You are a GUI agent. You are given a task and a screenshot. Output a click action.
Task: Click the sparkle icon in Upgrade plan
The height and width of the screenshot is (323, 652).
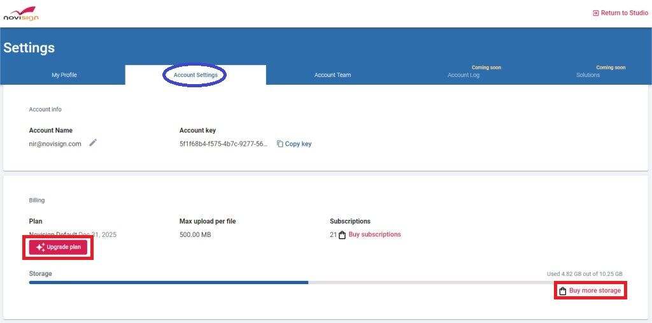[40, 247]
